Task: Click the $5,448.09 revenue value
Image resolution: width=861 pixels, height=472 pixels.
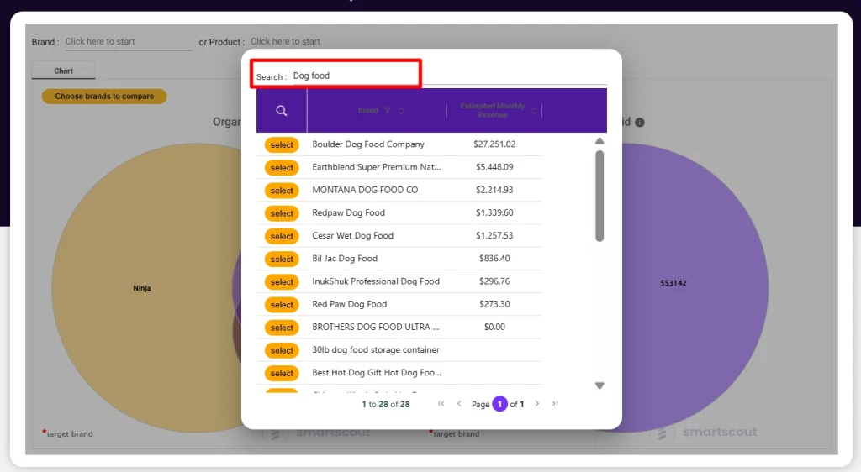Action: tap(494, 167)
